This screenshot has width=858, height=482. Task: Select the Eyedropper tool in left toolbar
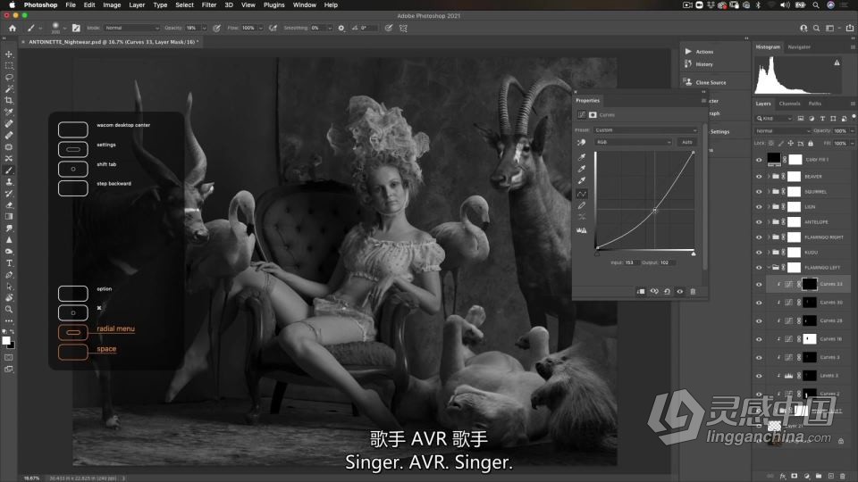(x=9, y=112)
